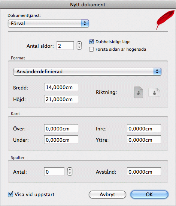Select landscape orientation icon
The image size is (176, 206).
pyautogui.click(x=154, y=92)
